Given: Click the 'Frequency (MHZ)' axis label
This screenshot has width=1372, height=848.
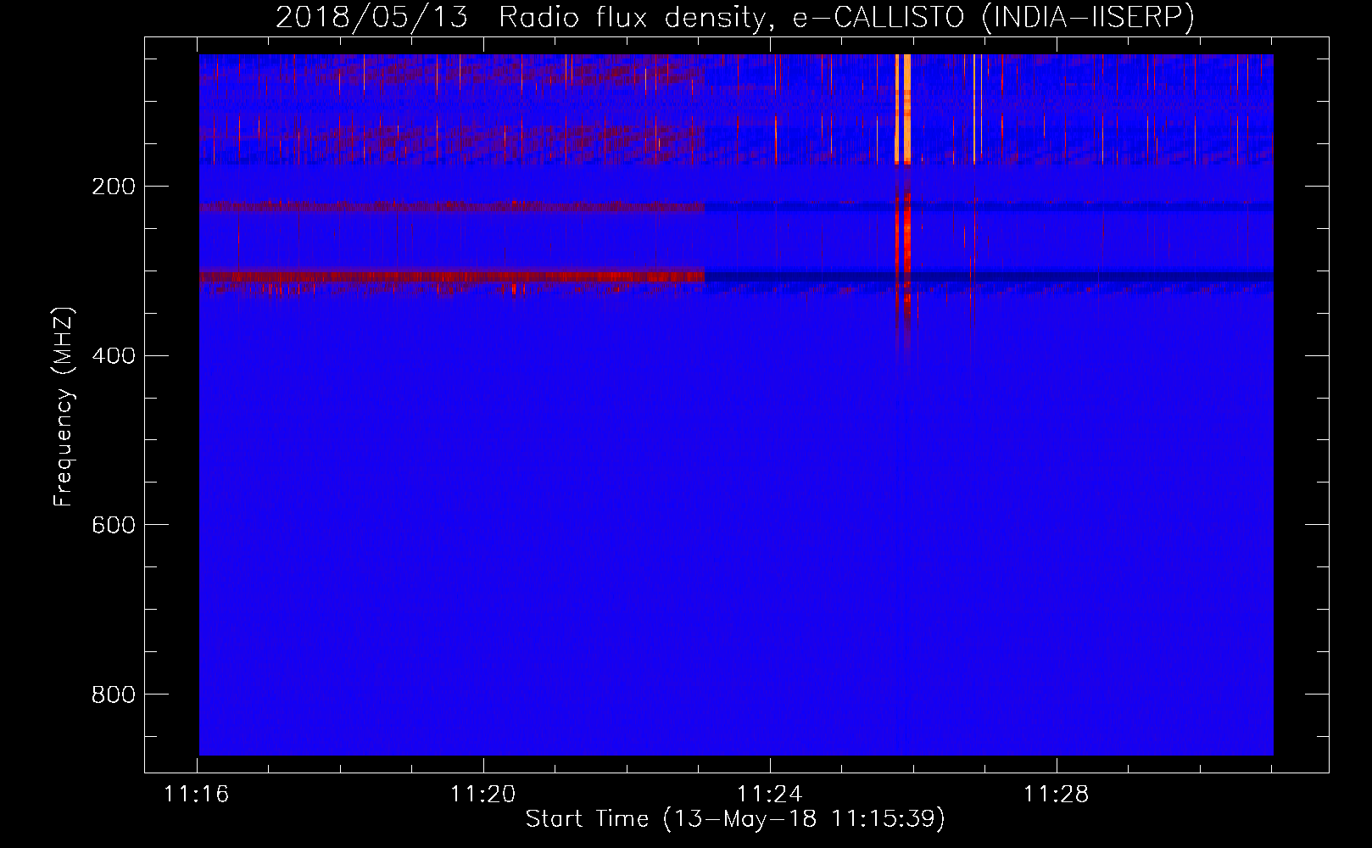Looking at the screenshot, I should [x=64, y=408].
